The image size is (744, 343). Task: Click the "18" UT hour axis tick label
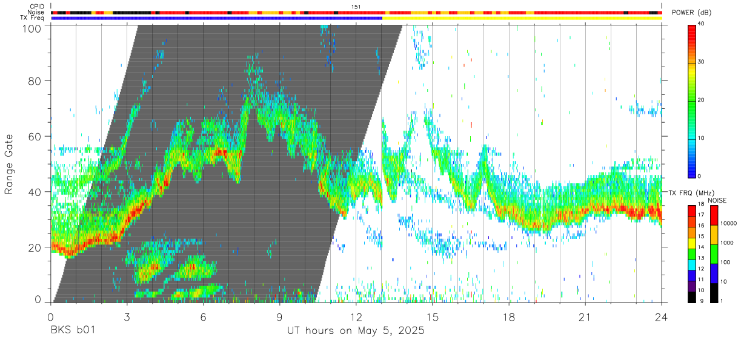click(509, 317)
